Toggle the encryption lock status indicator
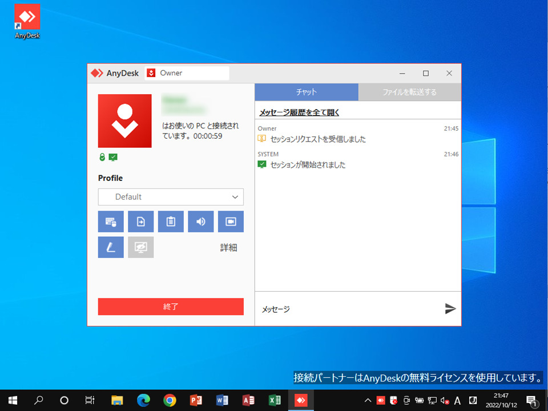The image size is (548, 411). point(103,157)
